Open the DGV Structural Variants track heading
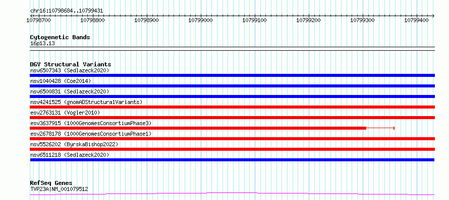 pyautogui.click(x=71, y=64)
